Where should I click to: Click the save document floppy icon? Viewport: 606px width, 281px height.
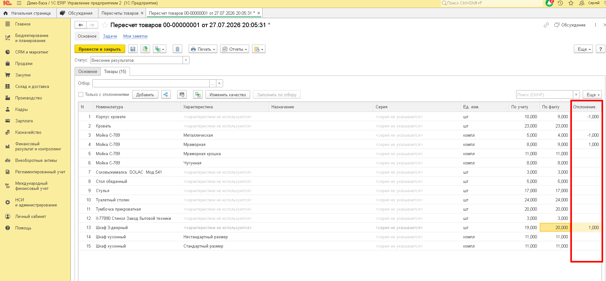point(133,49)
